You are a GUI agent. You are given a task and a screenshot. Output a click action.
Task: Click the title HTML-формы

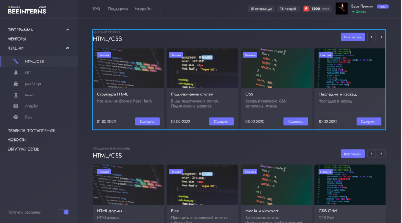tap(109, 211)
